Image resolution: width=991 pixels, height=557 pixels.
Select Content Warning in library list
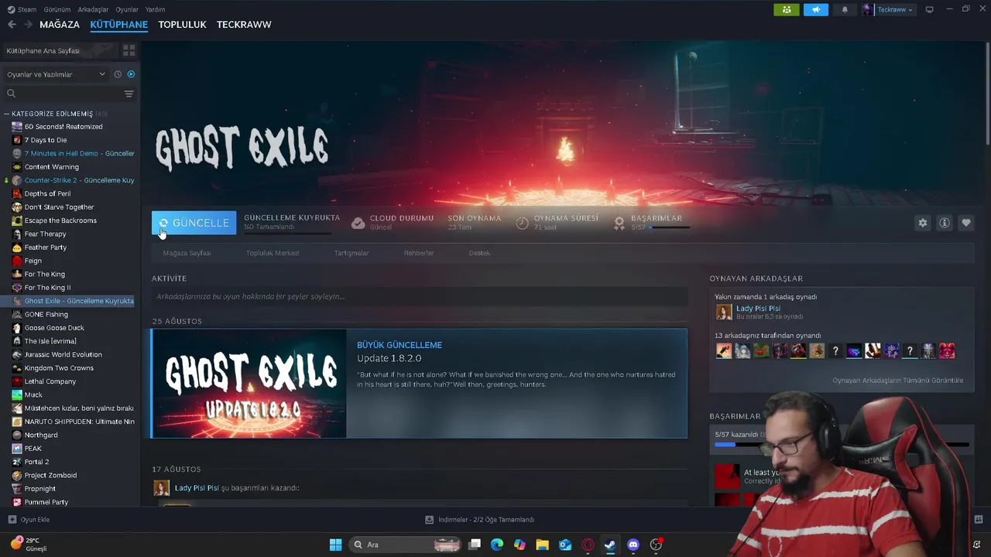point(51,167)
